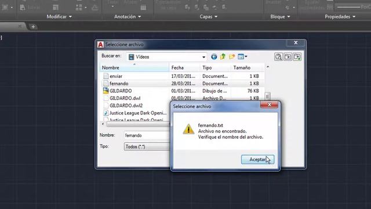The height and width of the screenshot is (209, 371).
Task: Click Aceptar in the warning message box
Action: point(257,160)
